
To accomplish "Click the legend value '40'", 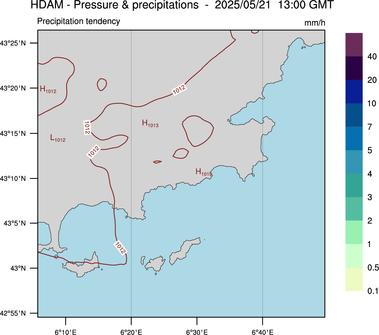I will [x=372, y=57].
